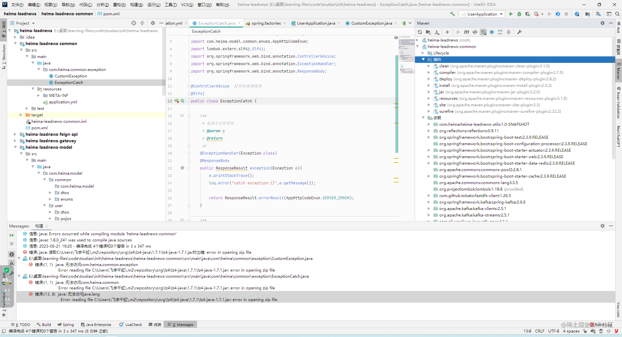Open Search Everywhere magnifier icon

pyautogui.click(x=617, y=14)
